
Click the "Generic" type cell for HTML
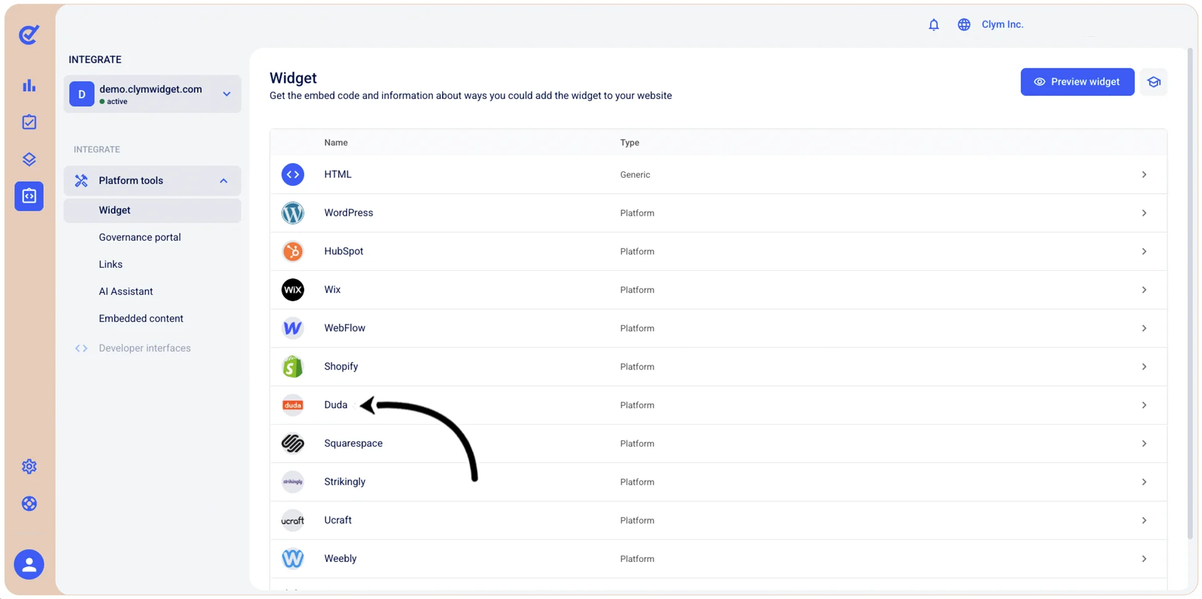tap(635, 175)
